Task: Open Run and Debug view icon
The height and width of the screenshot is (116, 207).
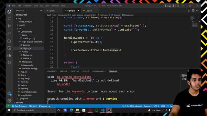Action: click(x=9, y=34)
